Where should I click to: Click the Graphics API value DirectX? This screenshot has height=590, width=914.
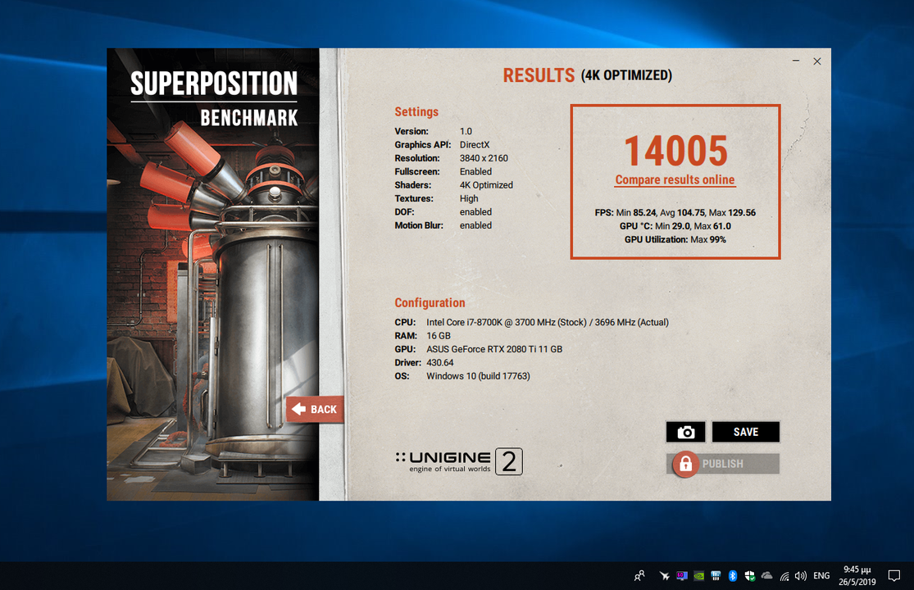pyautogui.click(x=475, y=144)
